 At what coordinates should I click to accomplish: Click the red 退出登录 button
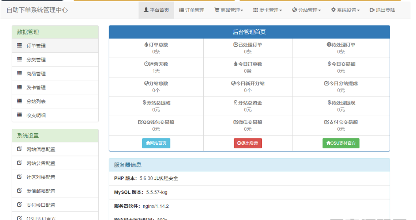coord(248,143)
